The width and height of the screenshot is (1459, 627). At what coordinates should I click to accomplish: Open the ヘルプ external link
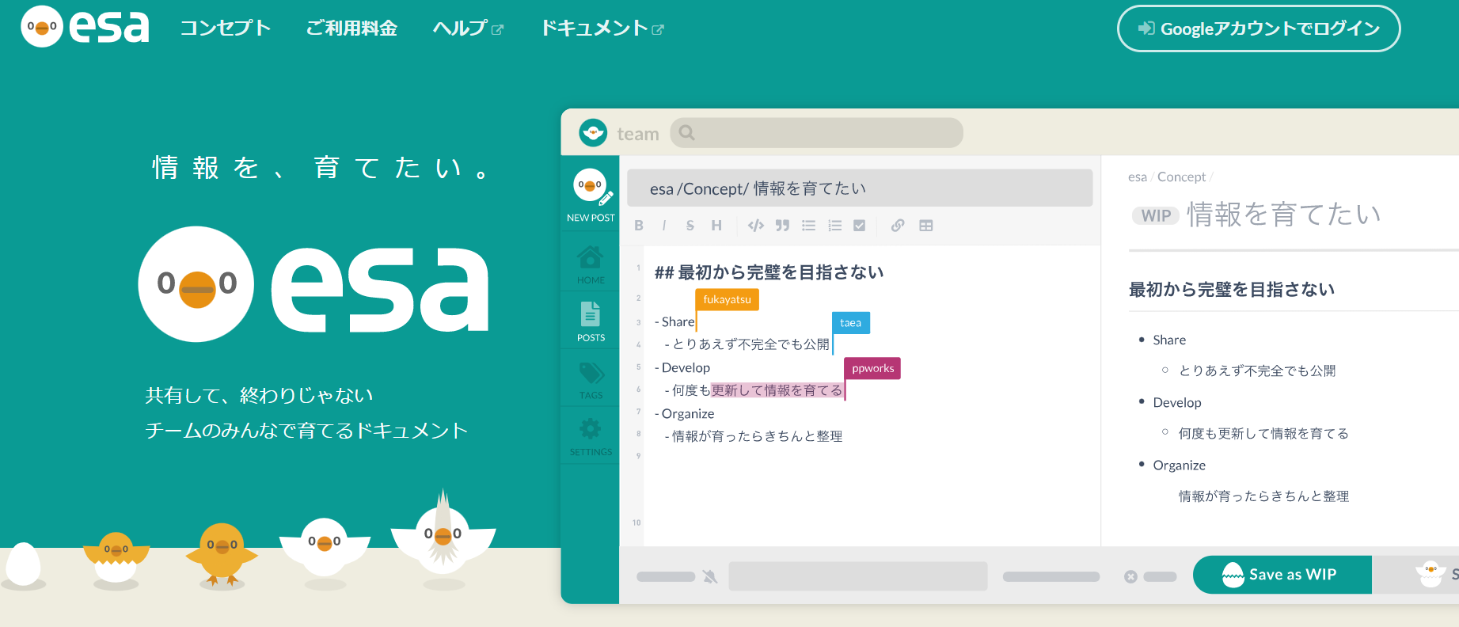468,28
